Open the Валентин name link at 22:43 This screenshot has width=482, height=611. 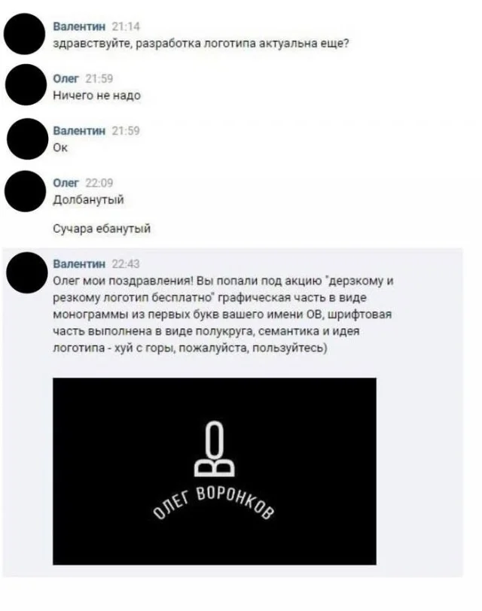tap(79, 264)
